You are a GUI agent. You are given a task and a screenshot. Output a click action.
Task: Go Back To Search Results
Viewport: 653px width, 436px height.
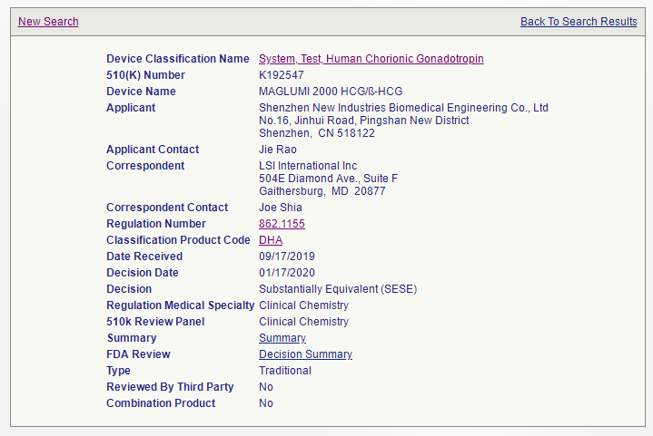point(579,22)
